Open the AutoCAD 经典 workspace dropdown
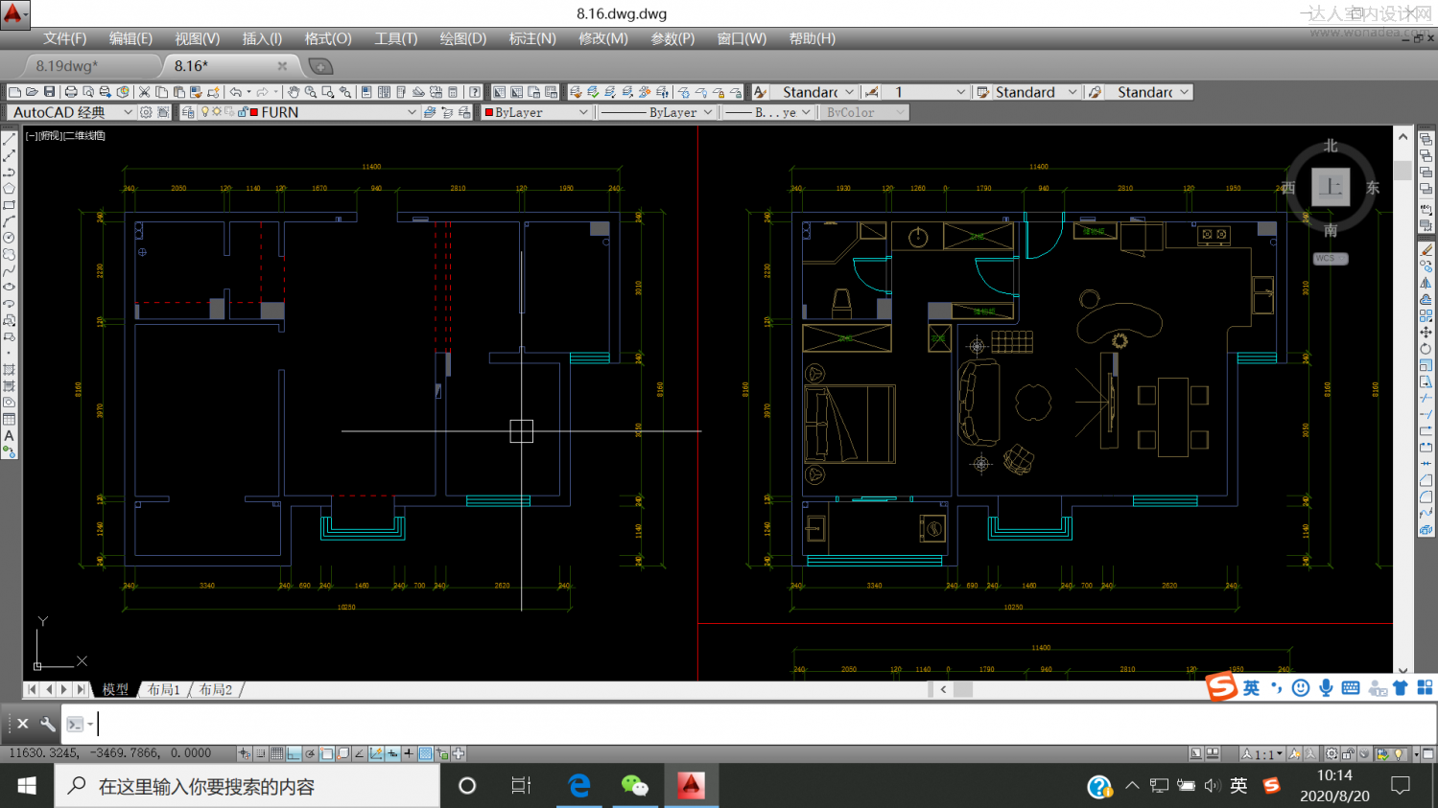 click(x=128, y=112)
